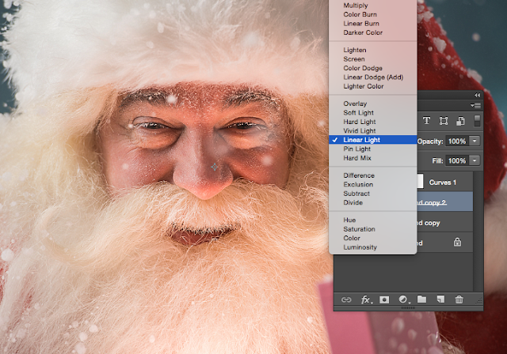Pick Pin Light blend mode
Image resolution: width=507 pixels, height=354 pixels.
357,149
